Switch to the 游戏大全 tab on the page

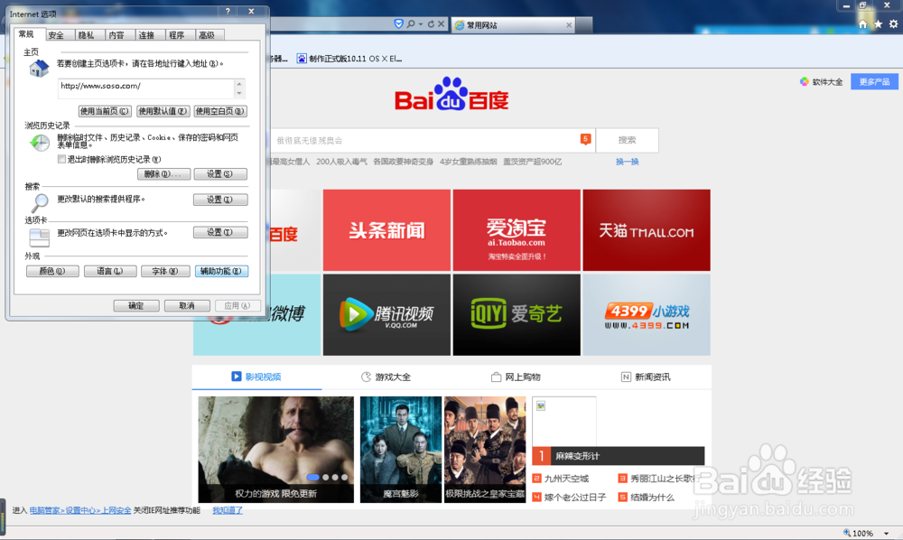pyautogui.click(x=388, y=377)
